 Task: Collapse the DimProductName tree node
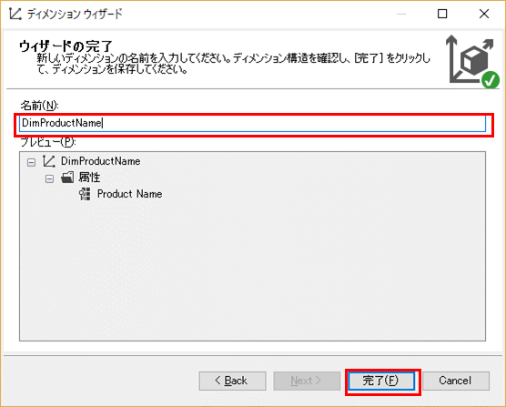pyautogui.click(x=31, y=162)
